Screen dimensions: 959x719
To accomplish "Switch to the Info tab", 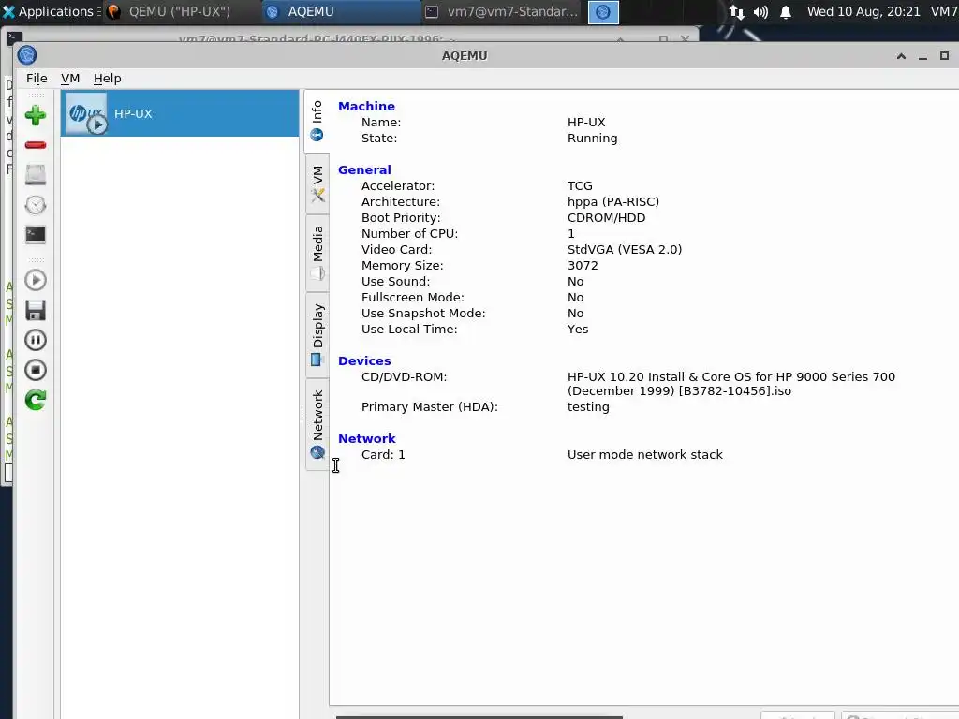I will pyautogui.click(x=317, y=121).
